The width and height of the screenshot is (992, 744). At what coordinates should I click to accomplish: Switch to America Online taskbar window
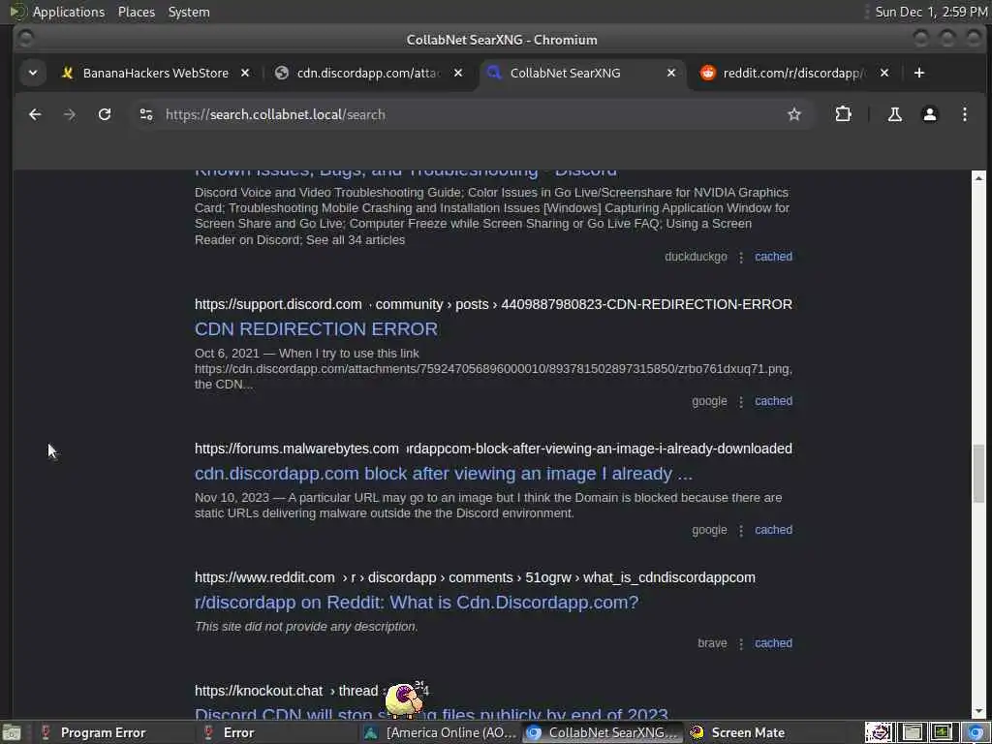click(x=441, y=732)
